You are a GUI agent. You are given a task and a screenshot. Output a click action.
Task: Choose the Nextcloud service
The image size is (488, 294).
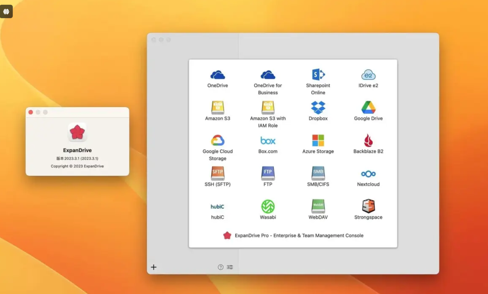coord(368,174)
